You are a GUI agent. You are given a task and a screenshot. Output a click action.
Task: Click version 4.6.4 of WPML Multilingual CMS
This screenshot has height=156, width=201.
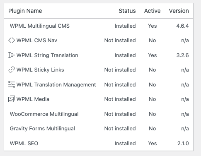click(182, 26)
